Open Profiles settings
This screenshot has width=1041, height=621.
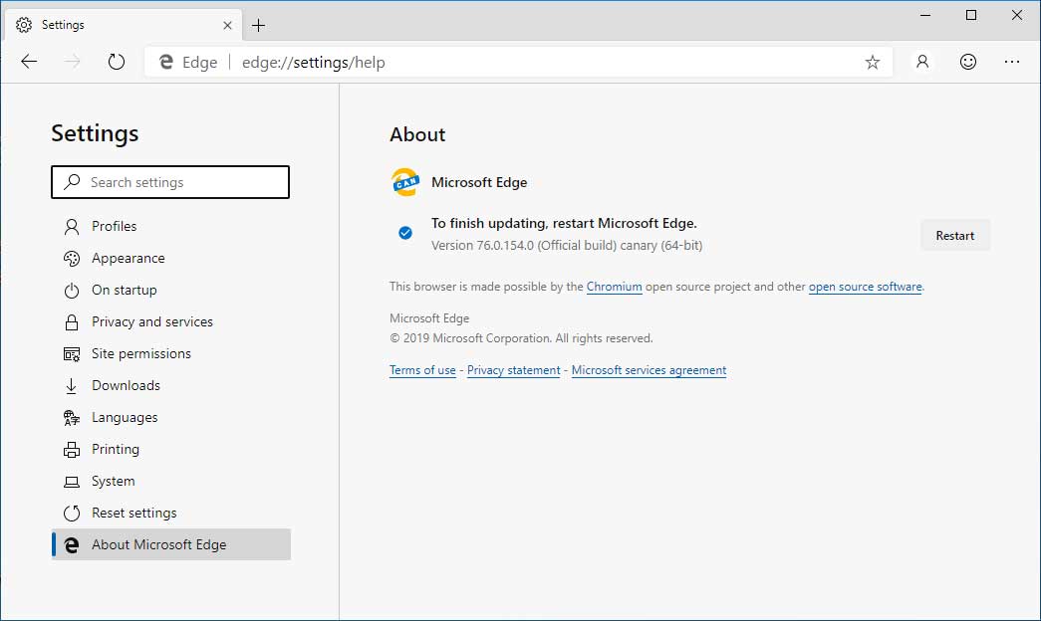click(x=170, y=226)
